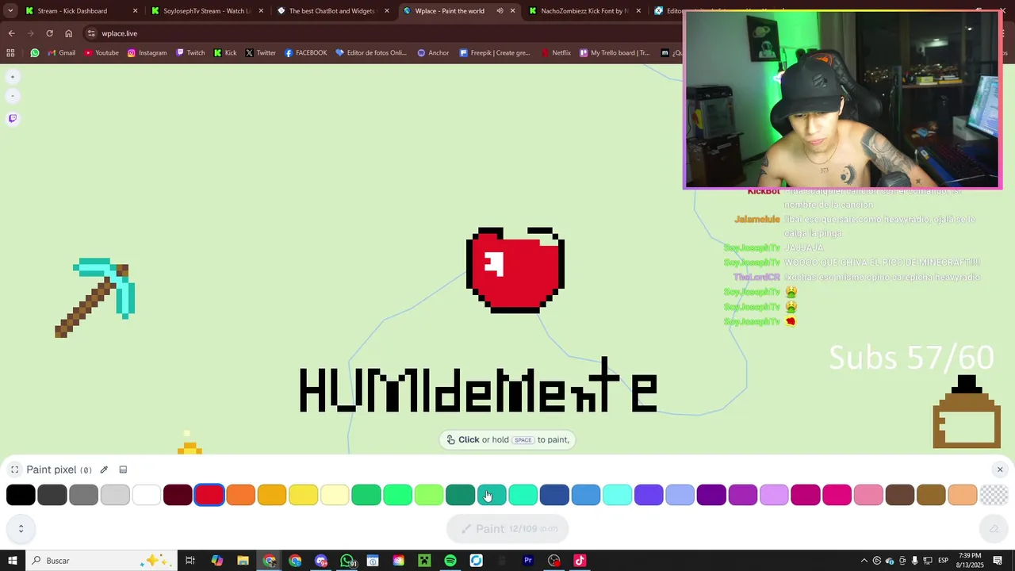Pick the lime green swatch
This screenshot has width=1015, height=571.
[x=429, y=495]
